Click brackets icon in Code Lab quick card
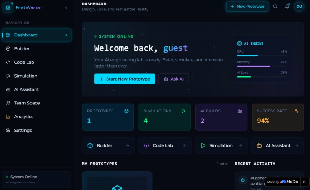Image resolution: width=310 pixels, height=190 pixels. click(147, 145)
